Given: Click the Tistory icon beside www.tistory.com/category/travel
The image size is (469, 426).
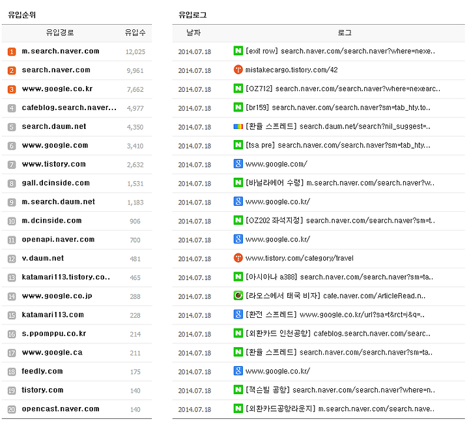Looking at the screenshot, I should [238, 258].
